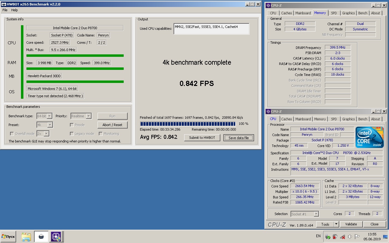Click the Validate button

(x=351, y=224)
